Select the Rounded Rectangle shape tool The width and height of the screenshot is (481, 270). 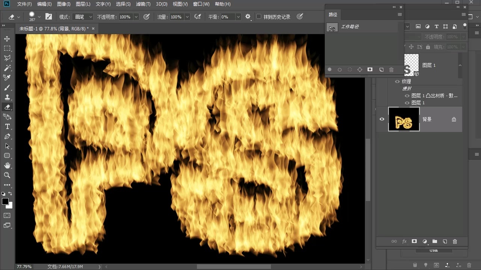pos(7,156)
